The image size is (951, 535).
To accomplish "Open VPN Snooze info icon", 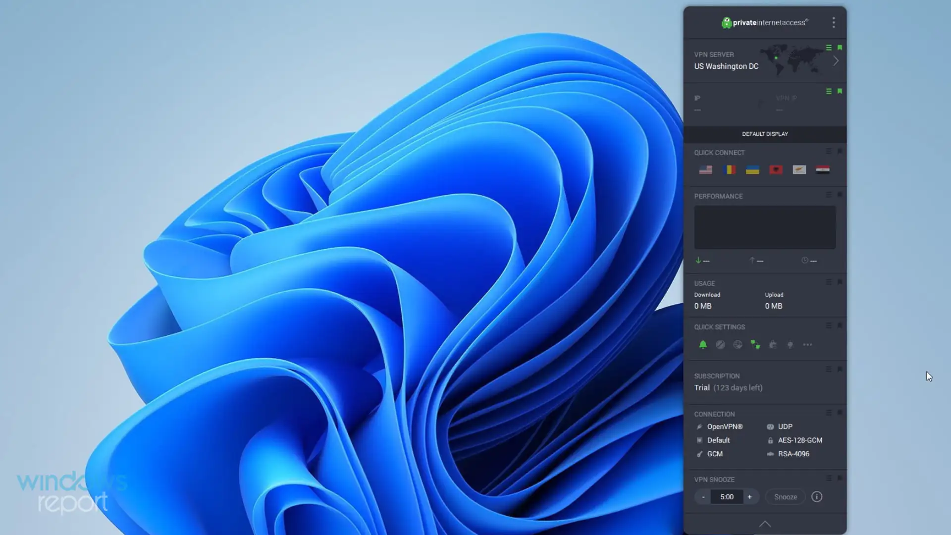I will pyautogui.click(x=817, y=496).
